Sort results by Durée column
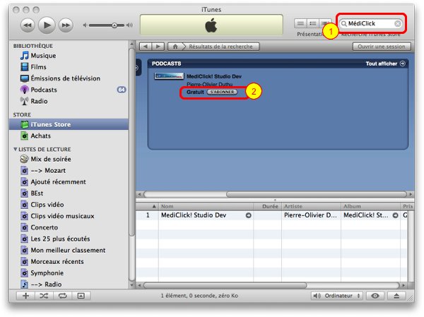This screenshot has width=424, height=317. click(267, 206)
